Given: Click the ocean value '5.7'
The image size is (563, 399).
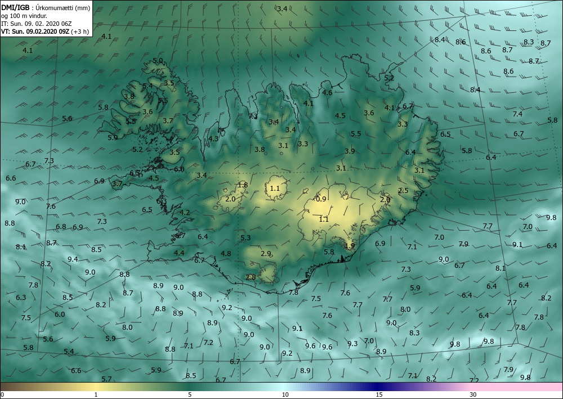Looking at the screenshot, I should pos(106,379).
